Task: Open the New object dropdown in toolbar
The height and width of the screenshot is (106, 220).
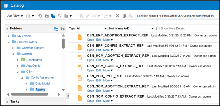Action: [30, 16]
